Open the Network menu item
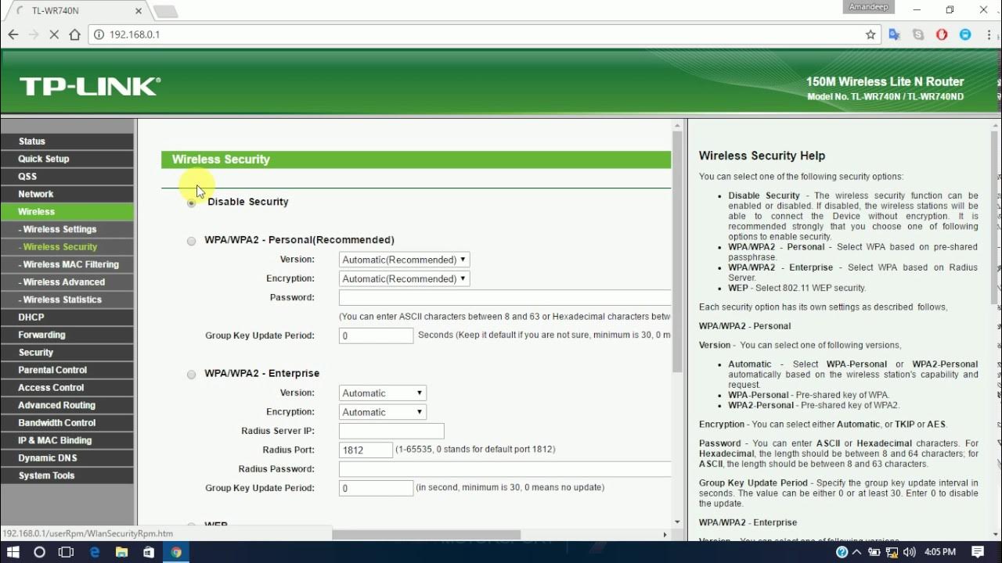The height and width of the screenshot is (563, 1002). coord(67,194)
